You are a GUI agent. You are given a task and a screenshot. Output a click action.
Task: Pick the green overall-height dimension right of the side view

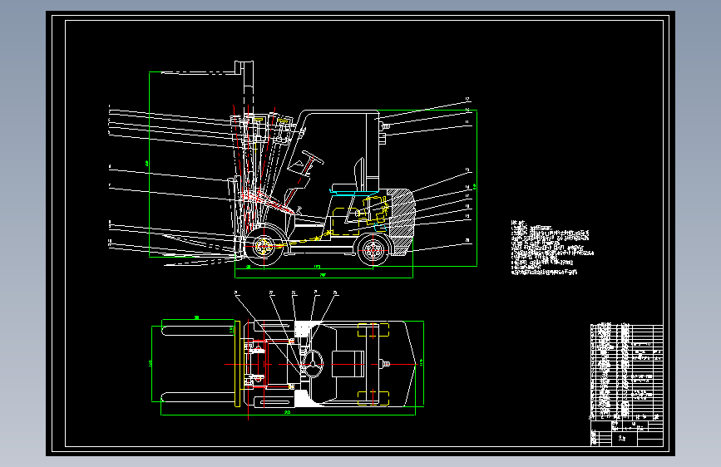click(477, 188)
